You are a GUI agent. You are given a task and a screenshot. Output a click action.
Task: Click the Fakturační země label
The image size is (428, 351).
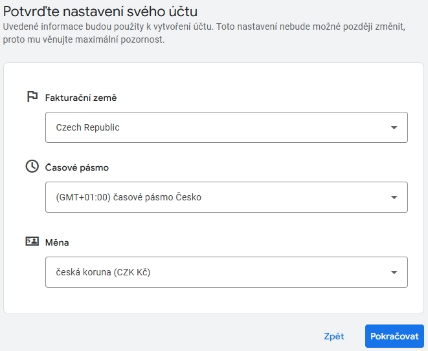[81, 98]
